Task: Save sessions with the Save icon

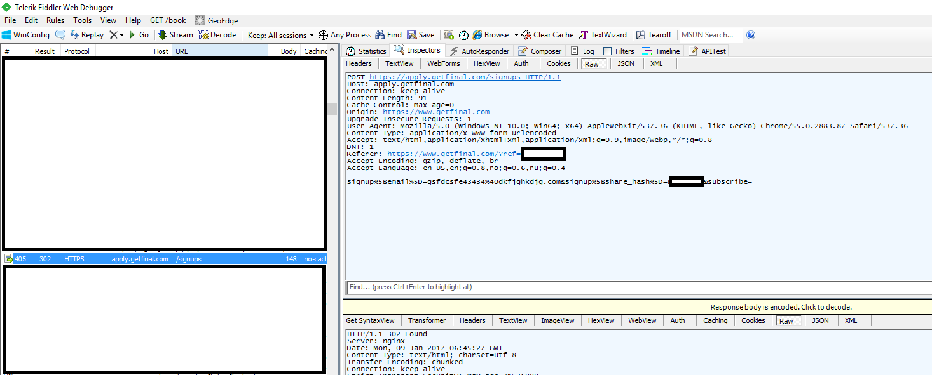Action: pos(421,35)
